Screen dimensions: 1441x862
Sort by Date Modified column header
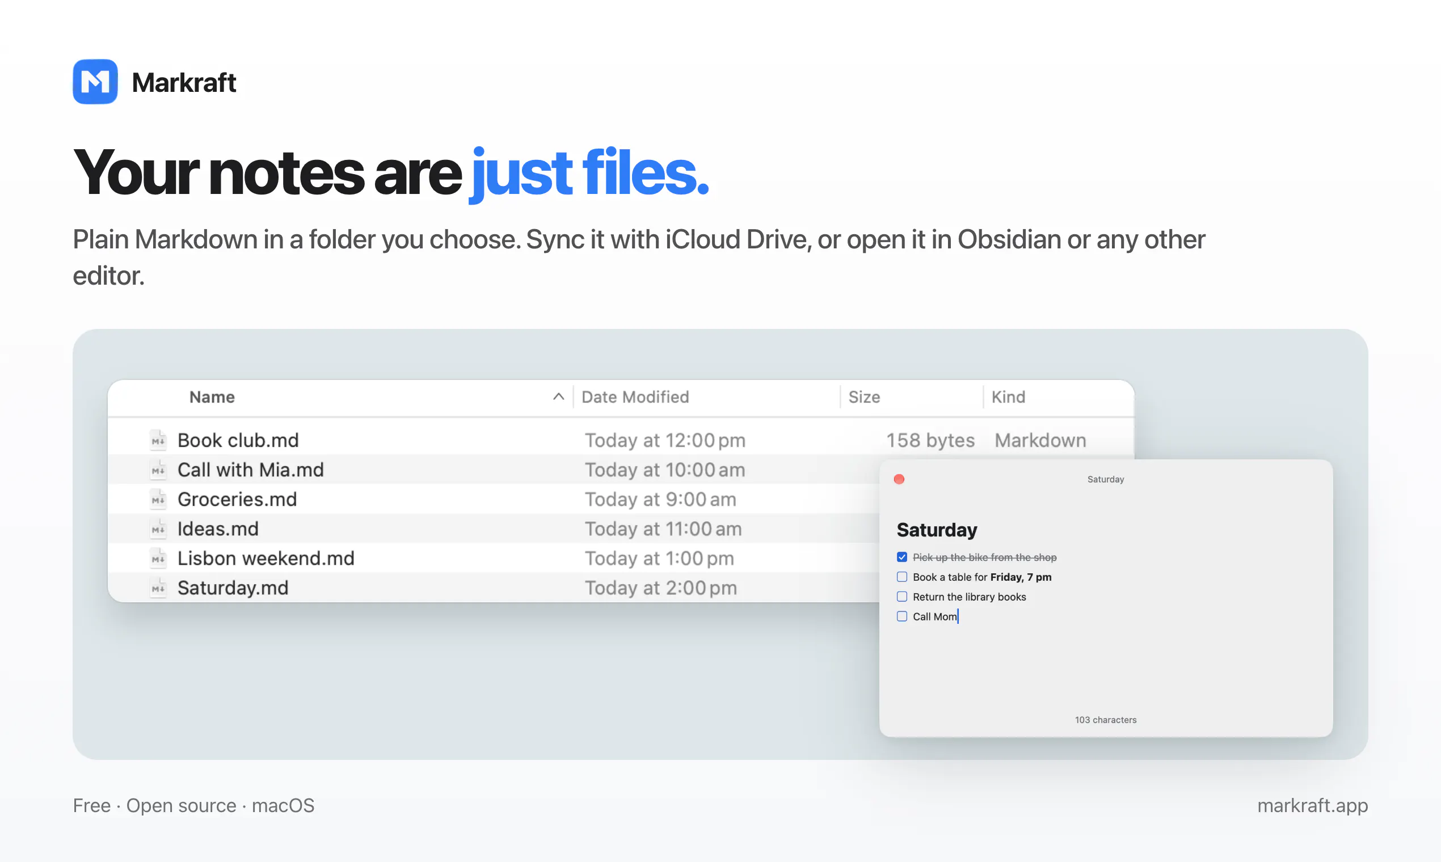click(x=635, y=397)
